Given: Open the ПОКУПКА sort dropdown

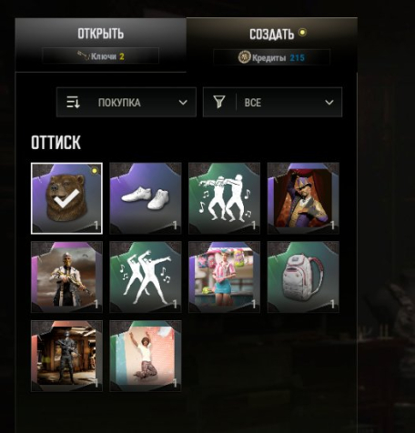Looking at the screenshot, I should coord(127,103).
